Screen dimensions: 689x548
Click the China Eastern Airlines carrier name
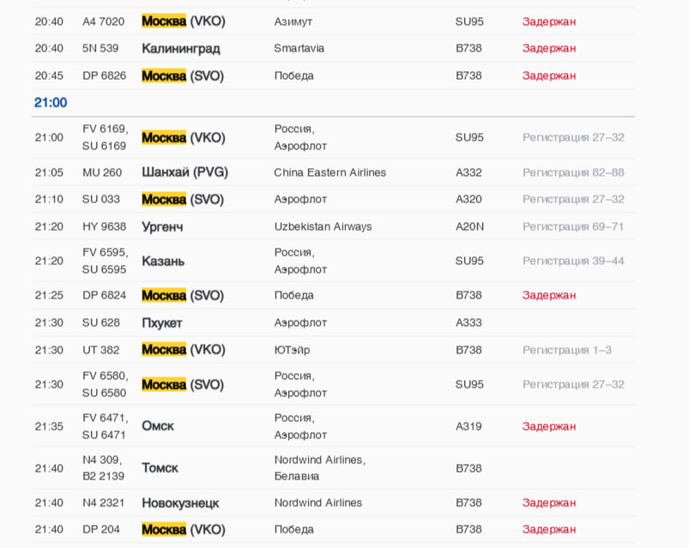pyautogui.click(x=329, y=172)
